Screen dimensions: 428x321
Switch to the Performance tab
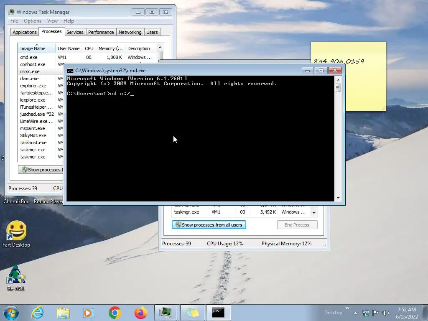tap(101, 32)
